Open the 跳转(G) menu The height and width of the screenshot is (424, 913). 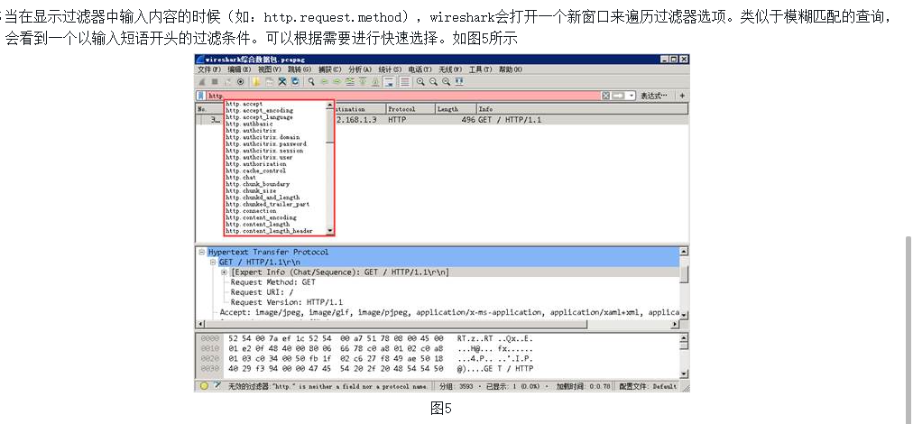coord(300,69)
